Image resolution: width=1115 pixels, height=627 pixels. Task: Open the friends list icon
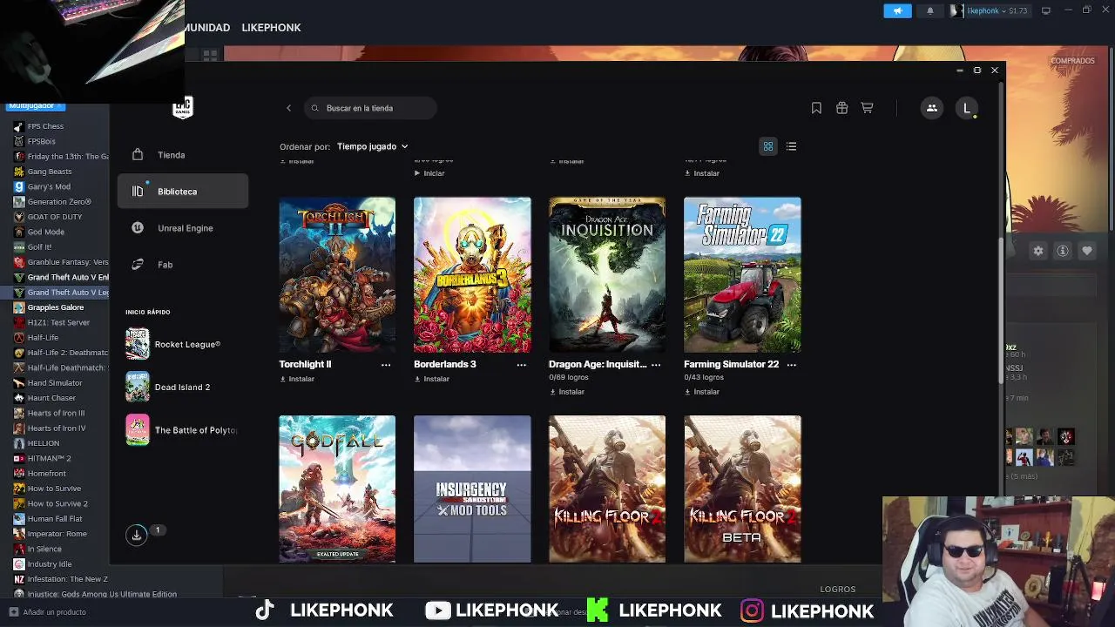pos(931,108)
